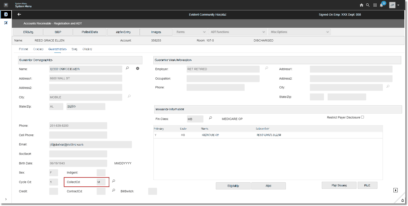Open the apps grid icon
This screenshot has height=206, width=408.
tap(375, 5)
